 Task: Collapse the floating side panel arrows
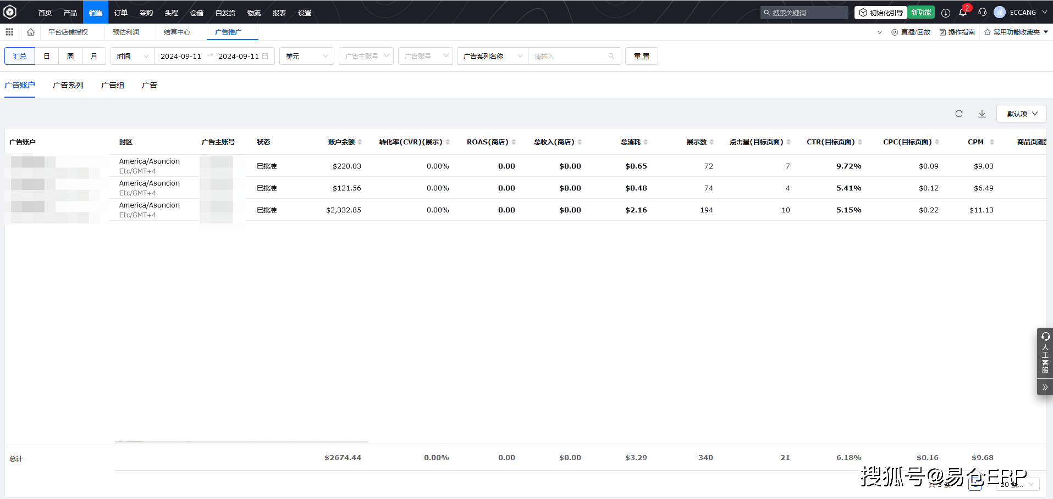pos(1045,387)
